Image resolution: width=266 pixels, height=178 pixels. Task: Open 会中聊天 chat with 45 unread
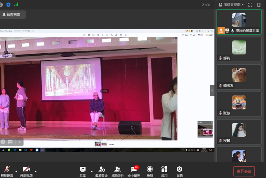134,169
